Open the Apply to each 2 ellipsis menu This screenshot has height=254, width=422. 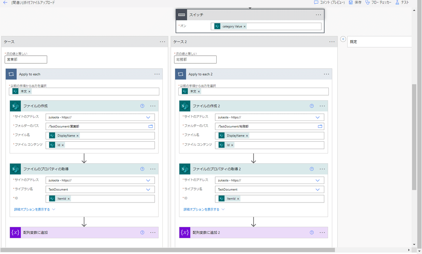pos(326,74)
